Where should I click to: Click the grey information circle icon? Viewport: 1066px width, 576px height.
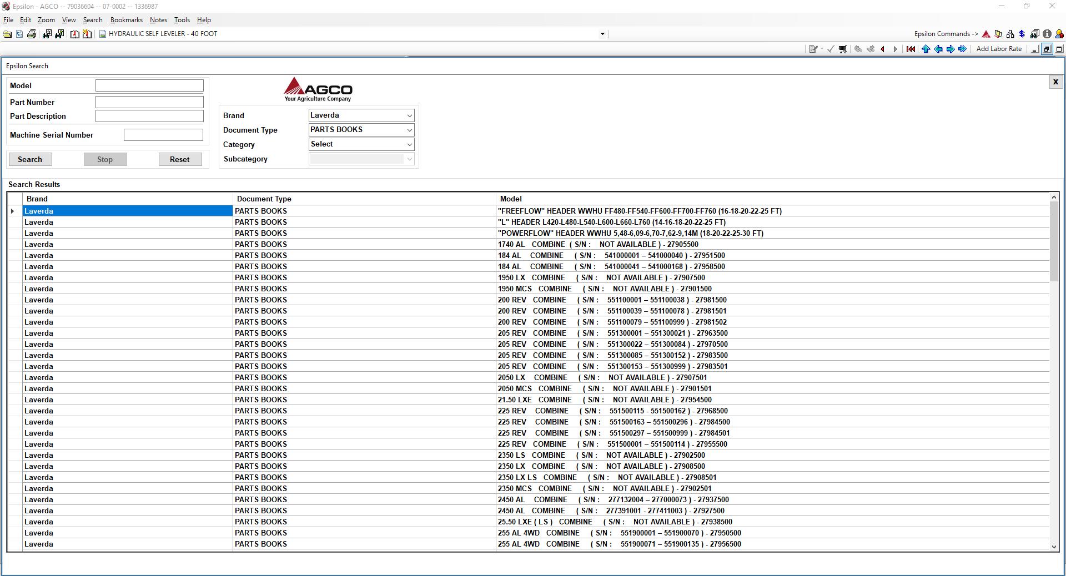[1047, 34]
